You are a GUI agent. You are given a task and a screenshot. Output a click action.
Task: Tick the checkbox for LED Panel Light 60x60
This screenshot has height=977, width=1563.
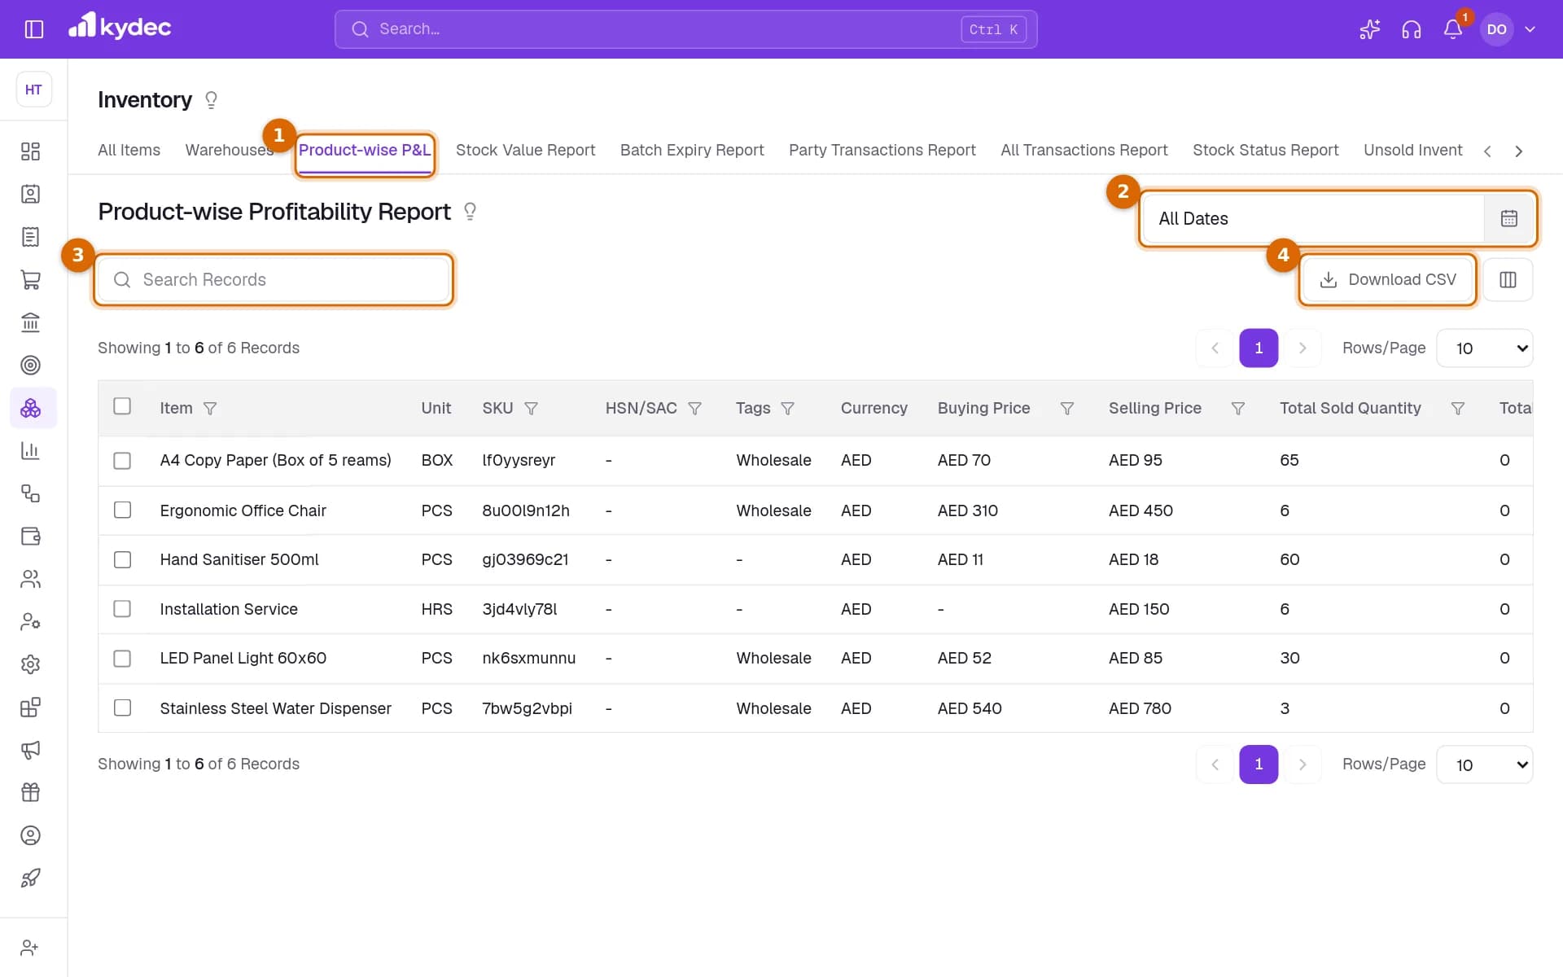click(122, 659)
